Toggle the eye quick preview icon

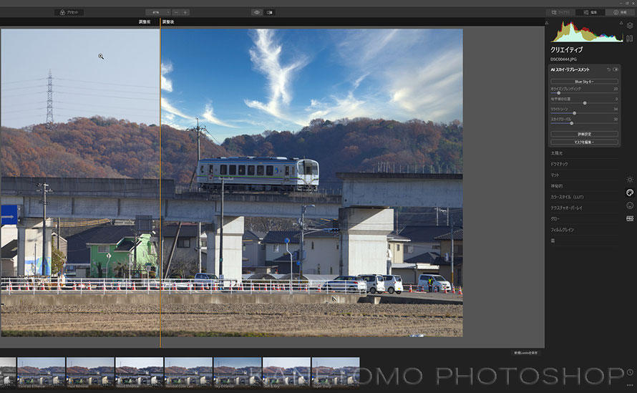[257, 13]
